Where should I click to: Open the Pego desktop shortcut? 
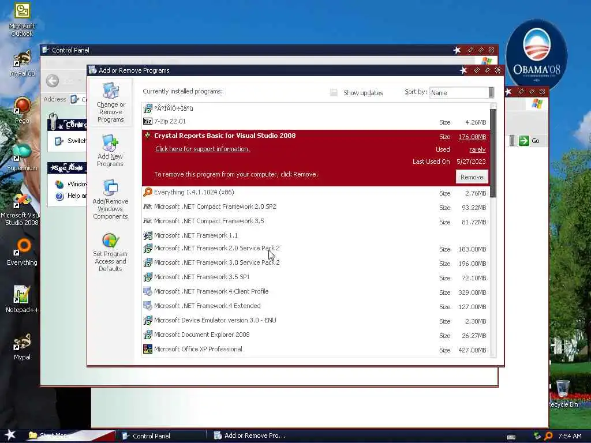(x=22, y=106)
